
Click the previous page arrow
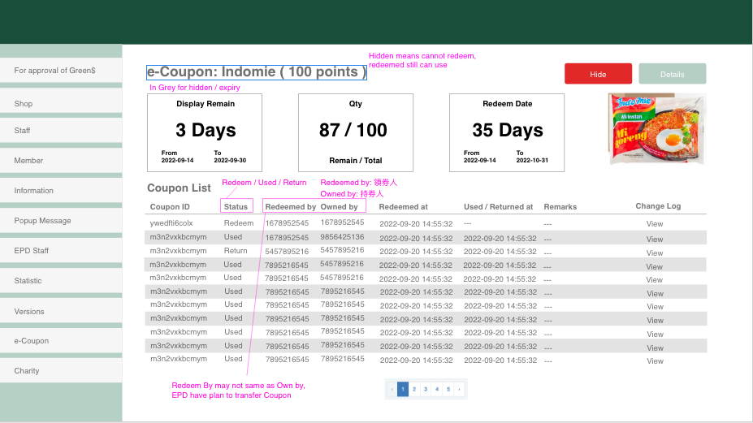point(392,390)
